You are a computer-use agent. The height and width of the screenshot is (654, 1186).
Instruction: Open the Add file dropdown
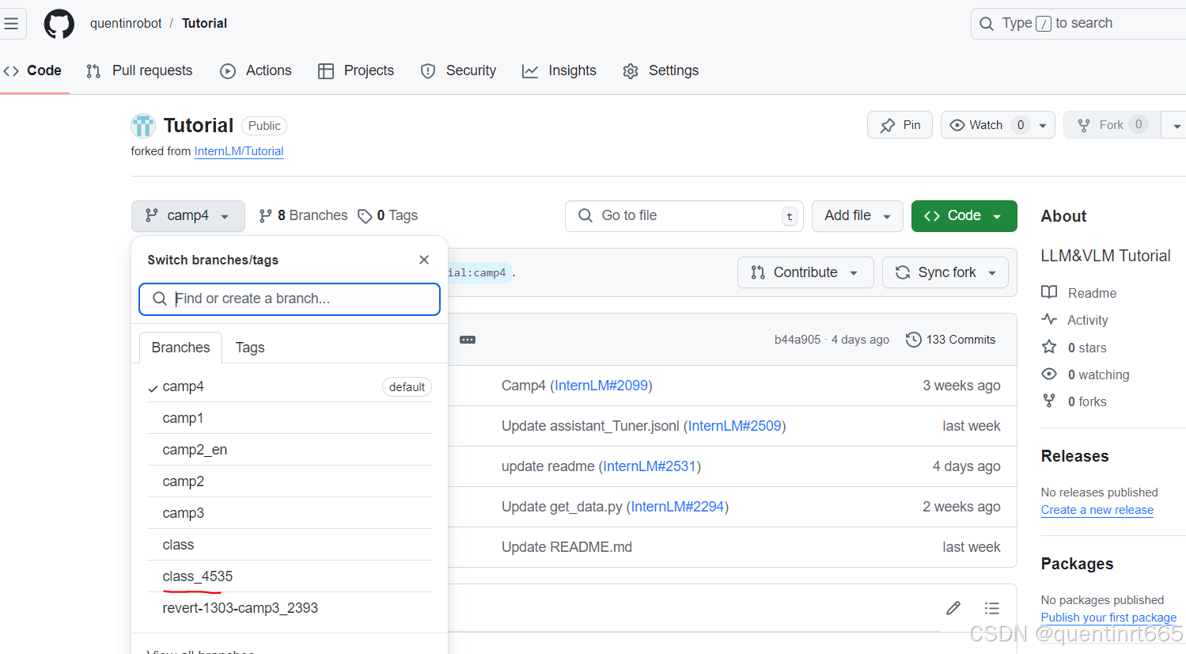pyautogui.click(x=858, y=215)
